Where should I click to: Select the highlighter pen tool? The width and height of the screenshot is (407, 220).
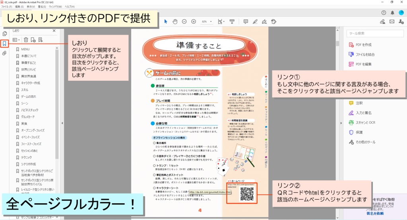(x=255, y=22)
